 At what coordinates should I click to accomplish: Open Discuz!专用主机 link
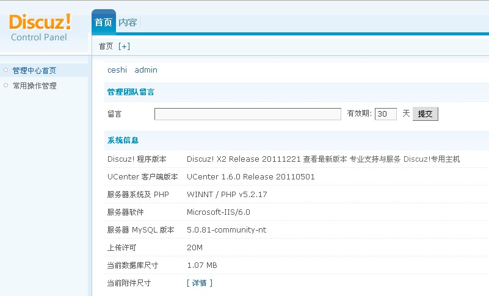(432, 159)
